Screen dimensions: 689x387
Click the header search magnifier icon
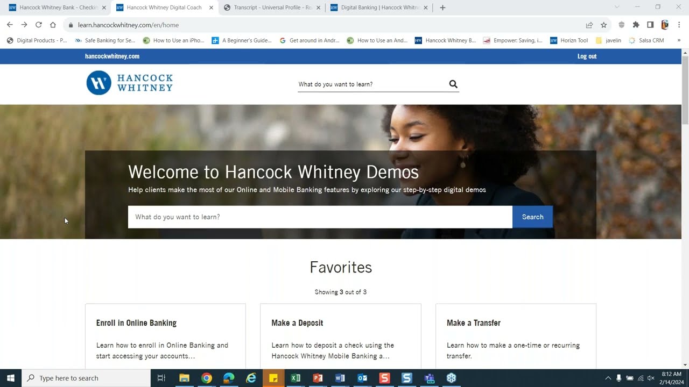coord(453,84)
